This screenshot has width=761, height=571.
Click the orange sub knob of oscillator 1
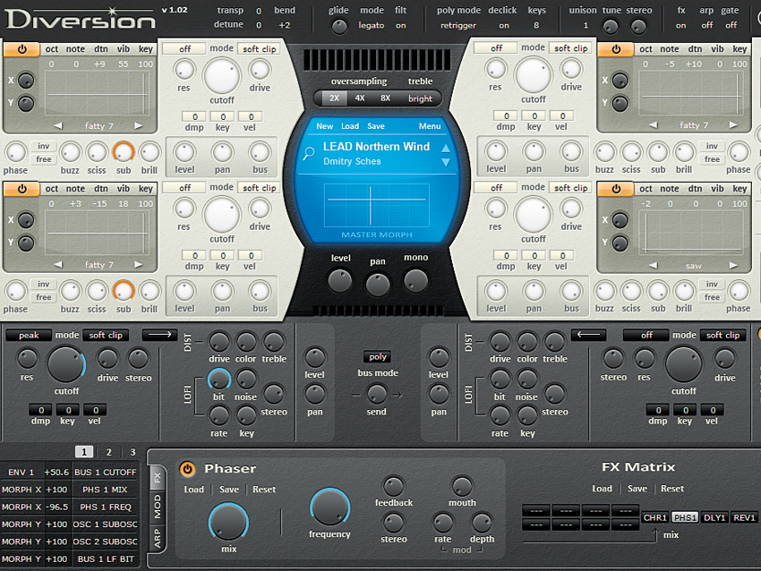[124, 152]
